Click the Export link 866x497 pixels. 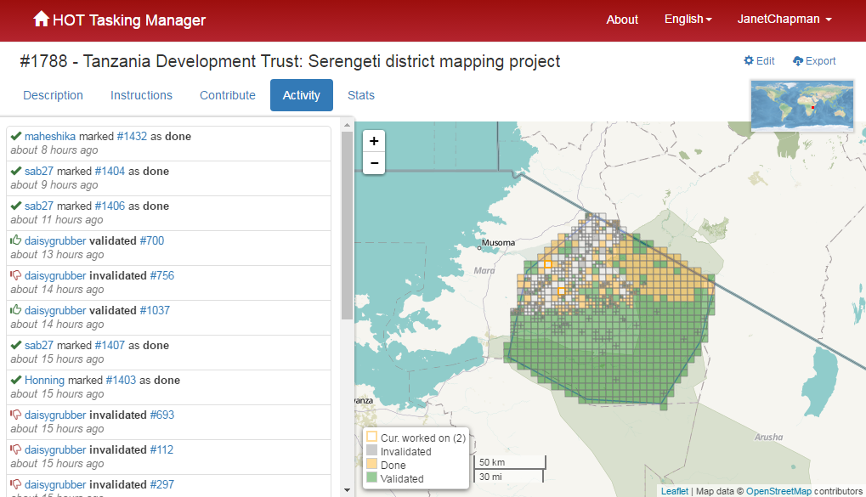click(814, 61)
